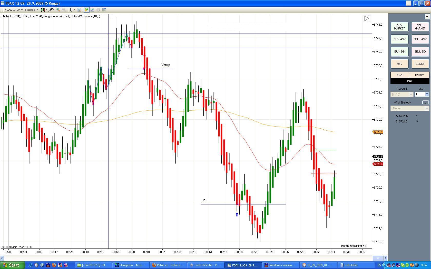Image resolution: width=431 pixels, height=269 pixels.
Task: Open the candlestick chart style menu
Action: [x=44, y=10]
